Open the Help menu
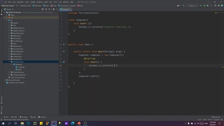This screenshot has height=126, width=224. click(x=72, y=2)
